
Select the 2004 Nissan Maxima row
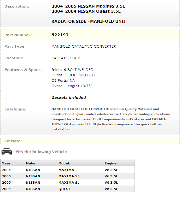(x=68, y=170)
